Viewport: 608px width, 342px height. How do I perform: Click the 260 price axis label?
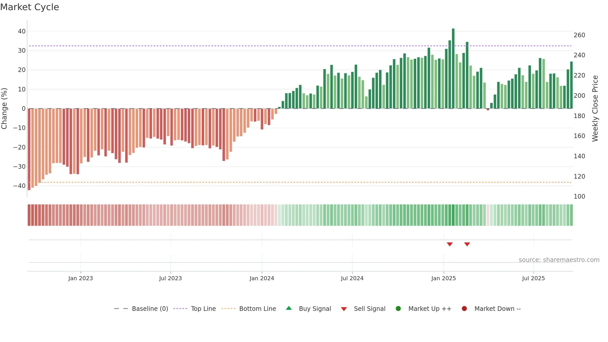tap(579, 35)
